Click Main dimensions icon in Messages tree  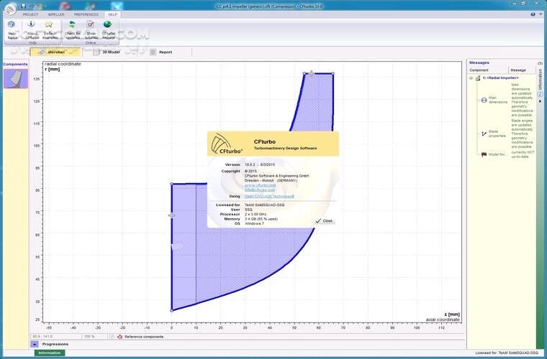point(484,101)
